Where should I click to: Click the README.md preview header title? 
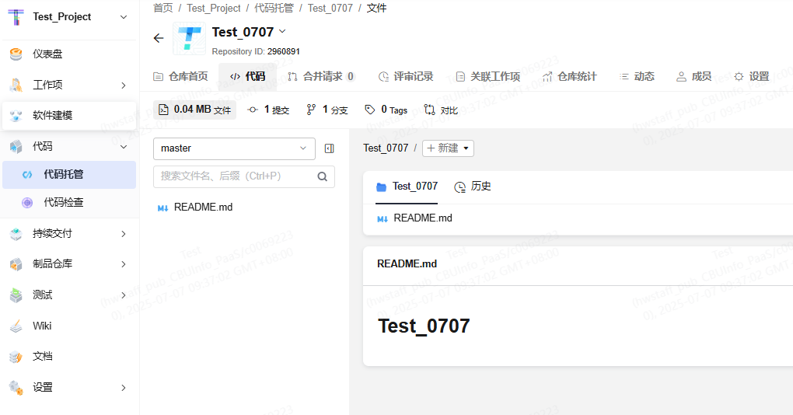point(407,264)
